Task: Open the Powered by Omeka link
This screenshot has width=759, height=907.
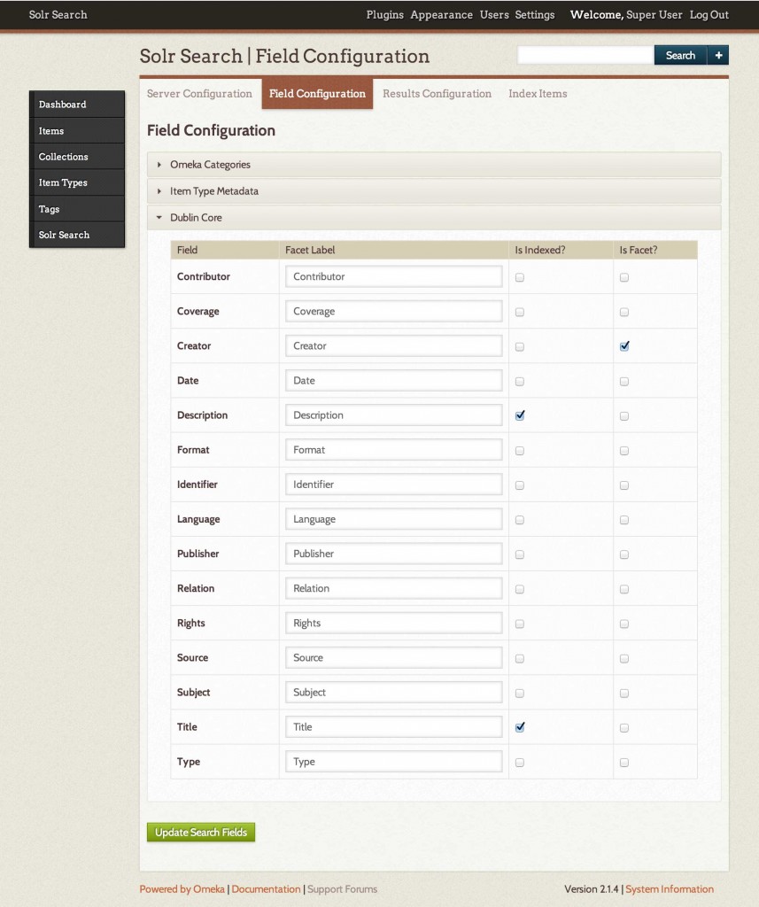Action: click(x=182, y=889)
